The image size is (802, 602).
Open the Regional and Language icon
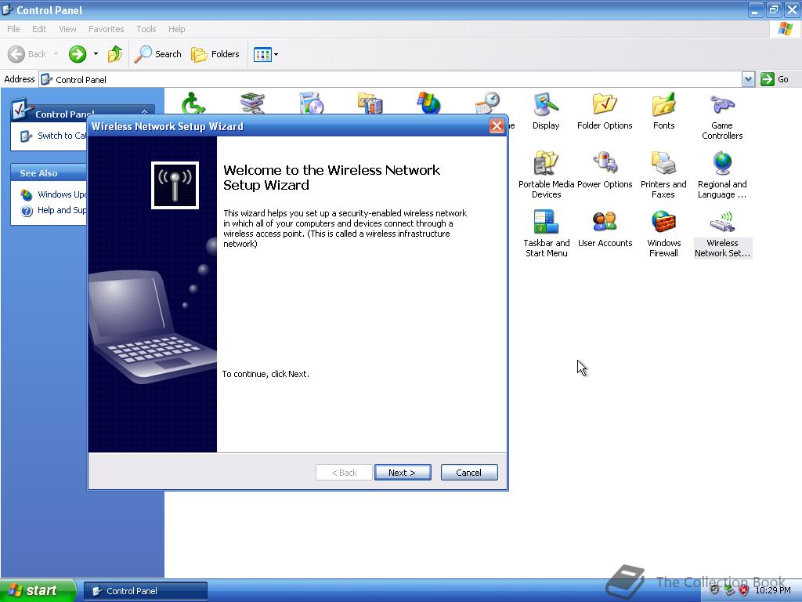click(722, 175)
